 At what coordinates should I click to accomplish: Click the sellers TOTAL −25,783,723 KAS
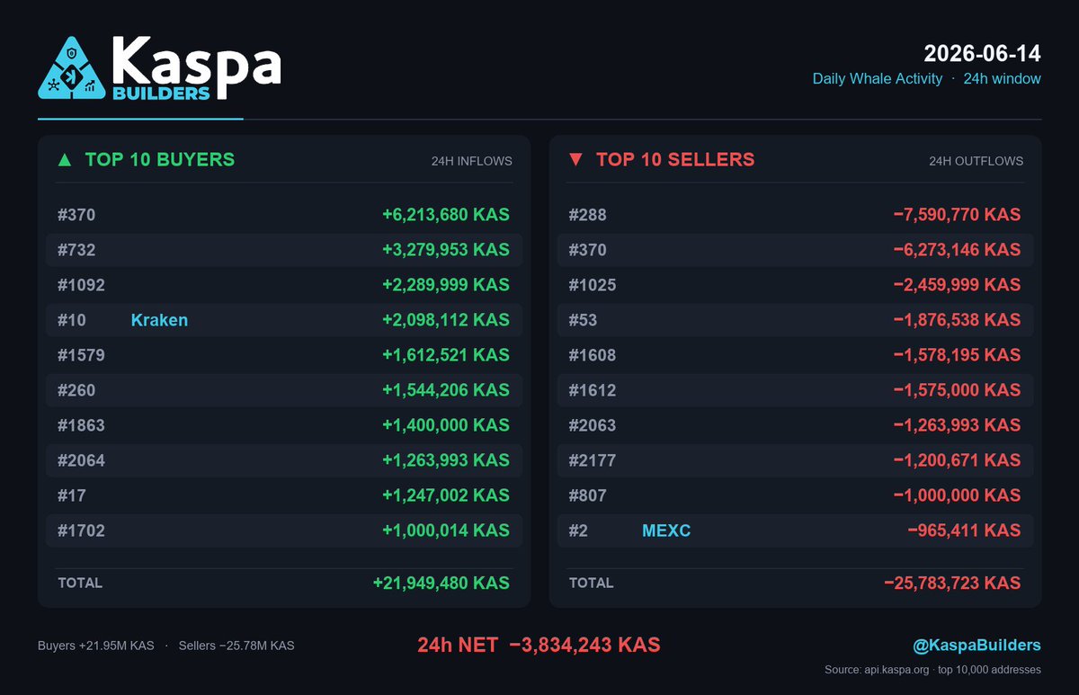pos(952,583)
